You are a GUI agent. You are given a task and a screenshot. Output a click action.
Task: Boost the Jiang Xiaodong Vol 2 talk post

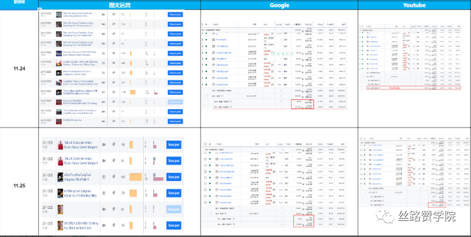tap(175, 34)
